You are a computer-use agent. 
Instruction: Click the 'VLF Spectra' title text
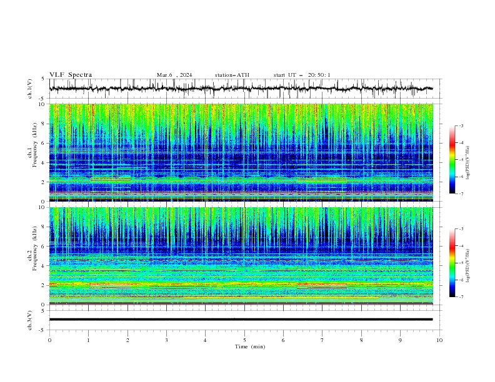(71, 75)
